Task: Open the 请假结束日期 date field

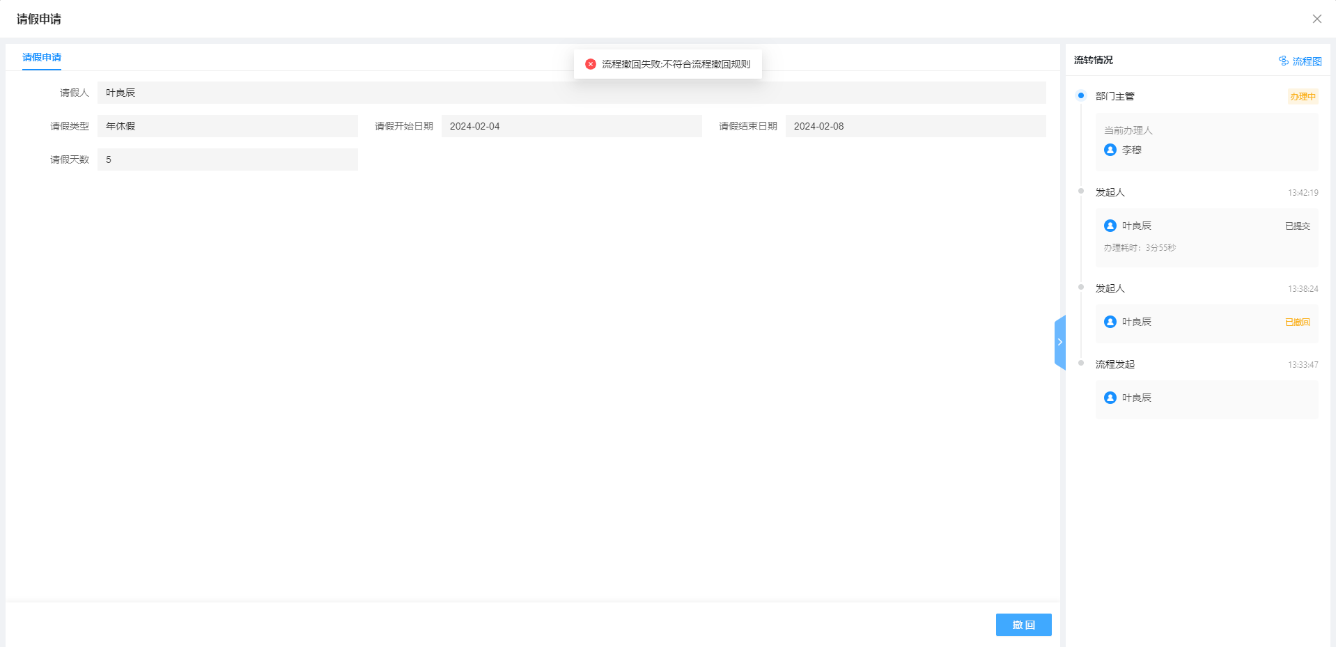Action: click(915, 126)
